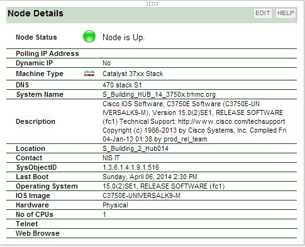The width and height of the screenshot is (305, 247).
Task: Open HELP for Node Details
Action: tap(286, 13)
